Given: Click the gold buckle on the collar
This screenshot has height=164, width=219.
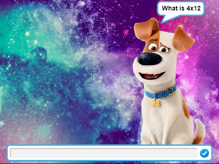Looking at the screenshot, I should 170,92.
